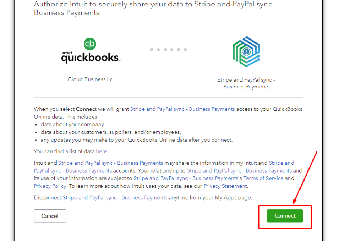Click the green Connect button
Viewport: 338px width, 241px height.
tap(285, 216)
